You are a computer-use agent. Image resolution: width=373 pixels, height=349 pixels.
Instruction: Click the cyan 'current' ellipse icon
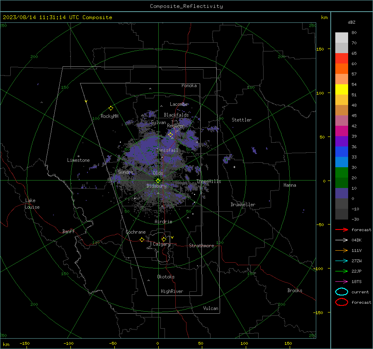click(x=342, y=292)
